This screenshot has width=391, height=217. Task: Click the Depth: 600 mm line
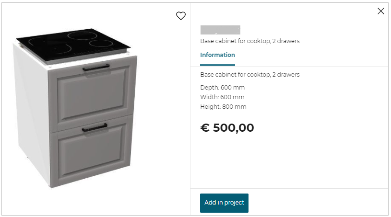(222, 87)
